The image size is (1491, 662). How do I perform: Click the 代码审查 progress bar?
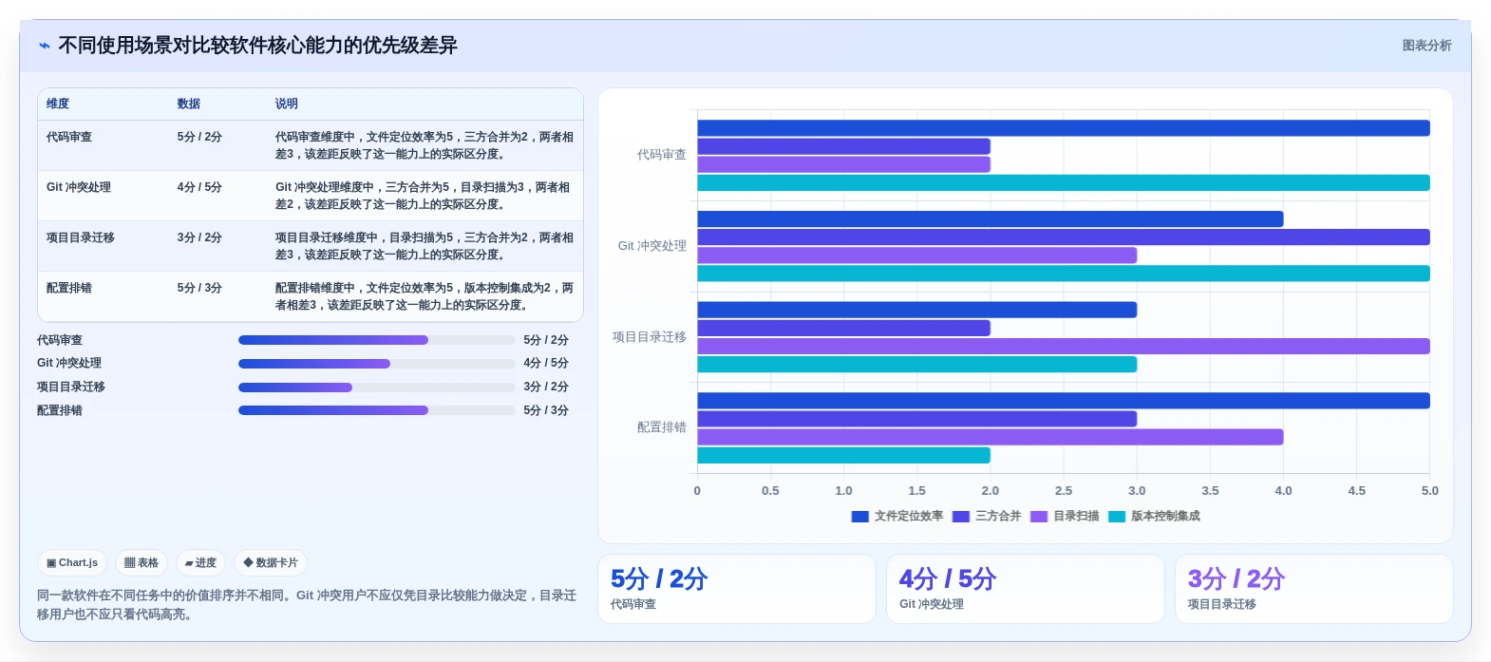(376, 340)
